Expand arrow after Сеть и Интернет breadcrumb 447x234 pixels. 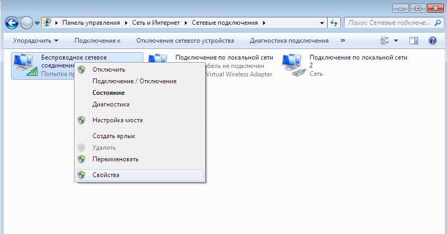point(186,23)
